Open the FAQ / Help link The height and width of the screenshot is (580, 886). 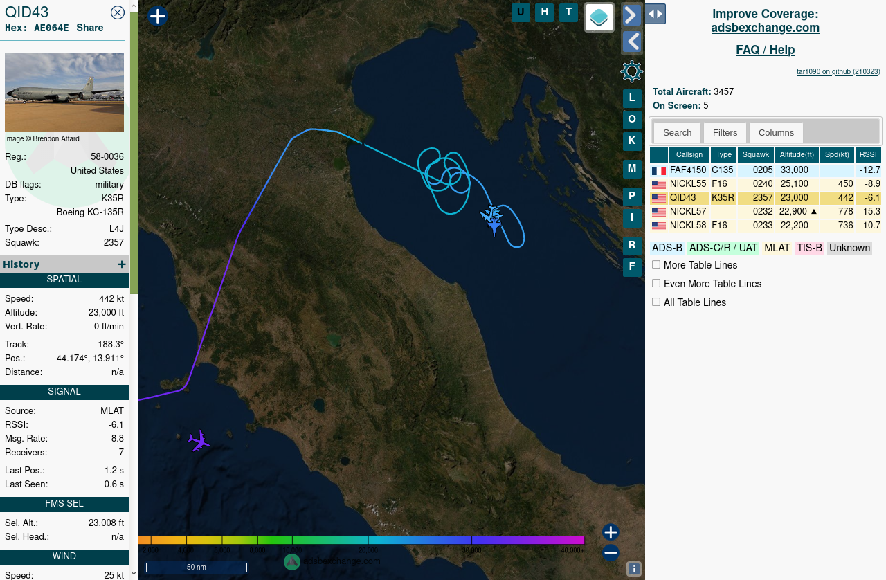766,50
